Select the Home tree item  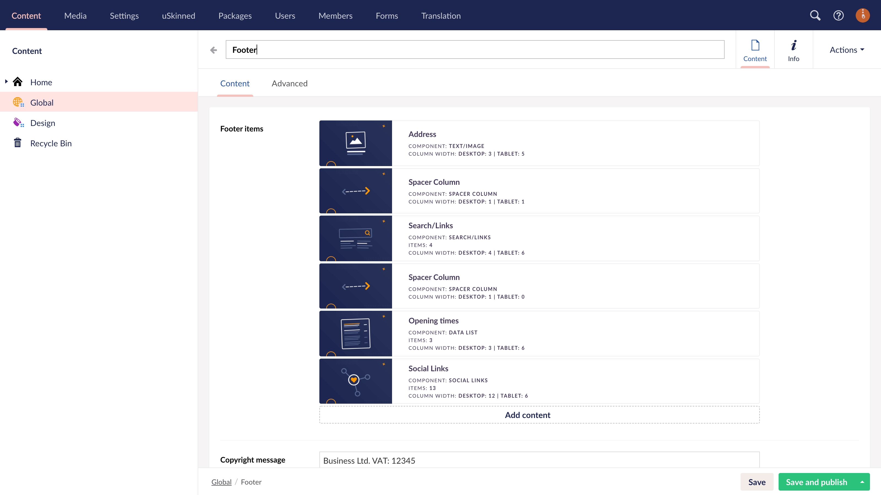click(x=41, y=82)
